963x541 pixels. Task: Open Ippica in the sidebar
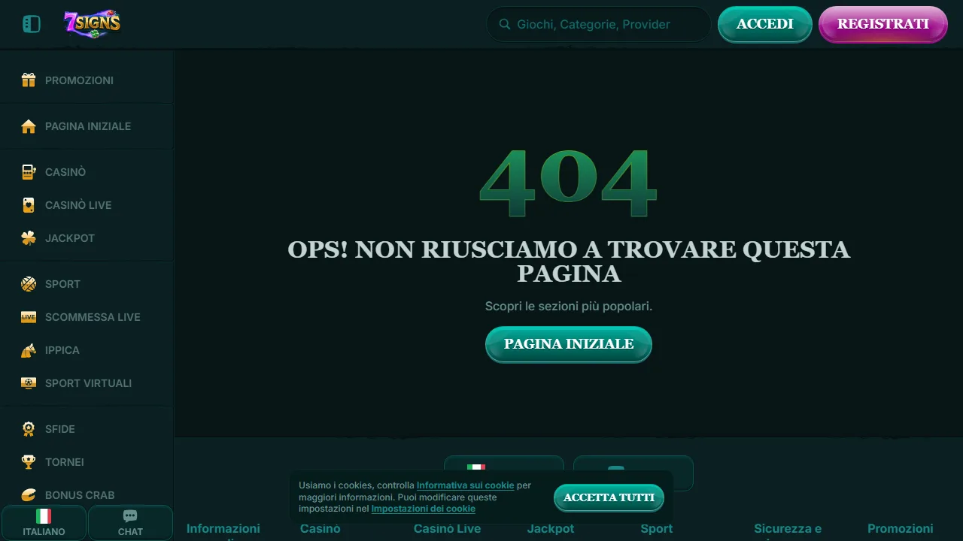point(87,350)
